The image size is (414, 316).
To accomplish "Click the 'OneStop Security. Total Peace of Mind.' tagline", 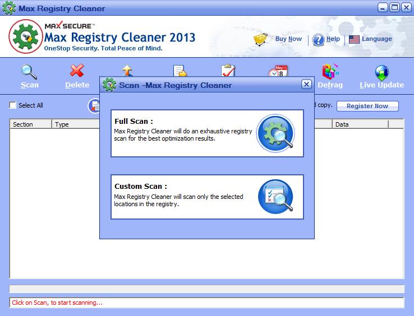I will tap(103, 49).
